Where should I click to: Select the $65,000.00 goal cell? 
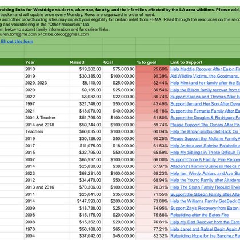pyautogui.click(x=119, y=229)
